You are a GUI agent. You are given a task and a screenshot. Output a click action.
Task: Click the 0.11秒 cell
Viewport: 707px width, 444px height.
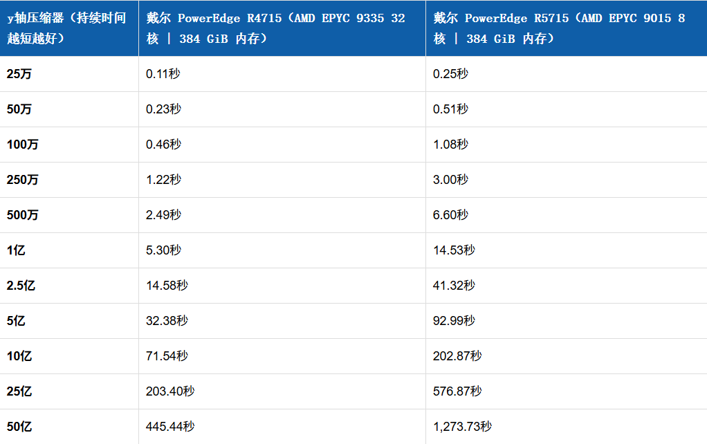(x=282, y=74)
